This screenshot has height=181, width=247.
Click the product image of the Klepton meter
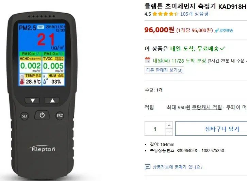pos(42,95)
